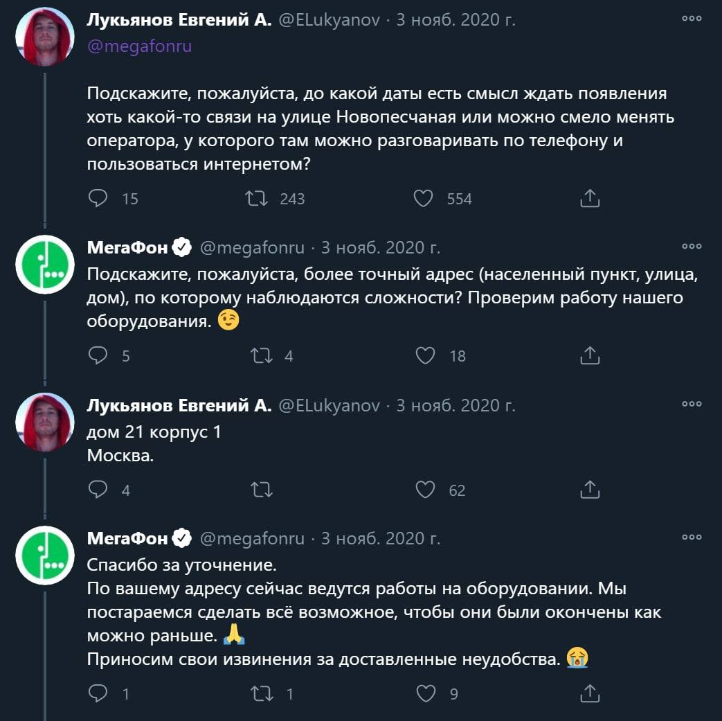
Task: Like the МегаФон tweet with 18 likes
Action: (x=425, y=356)
